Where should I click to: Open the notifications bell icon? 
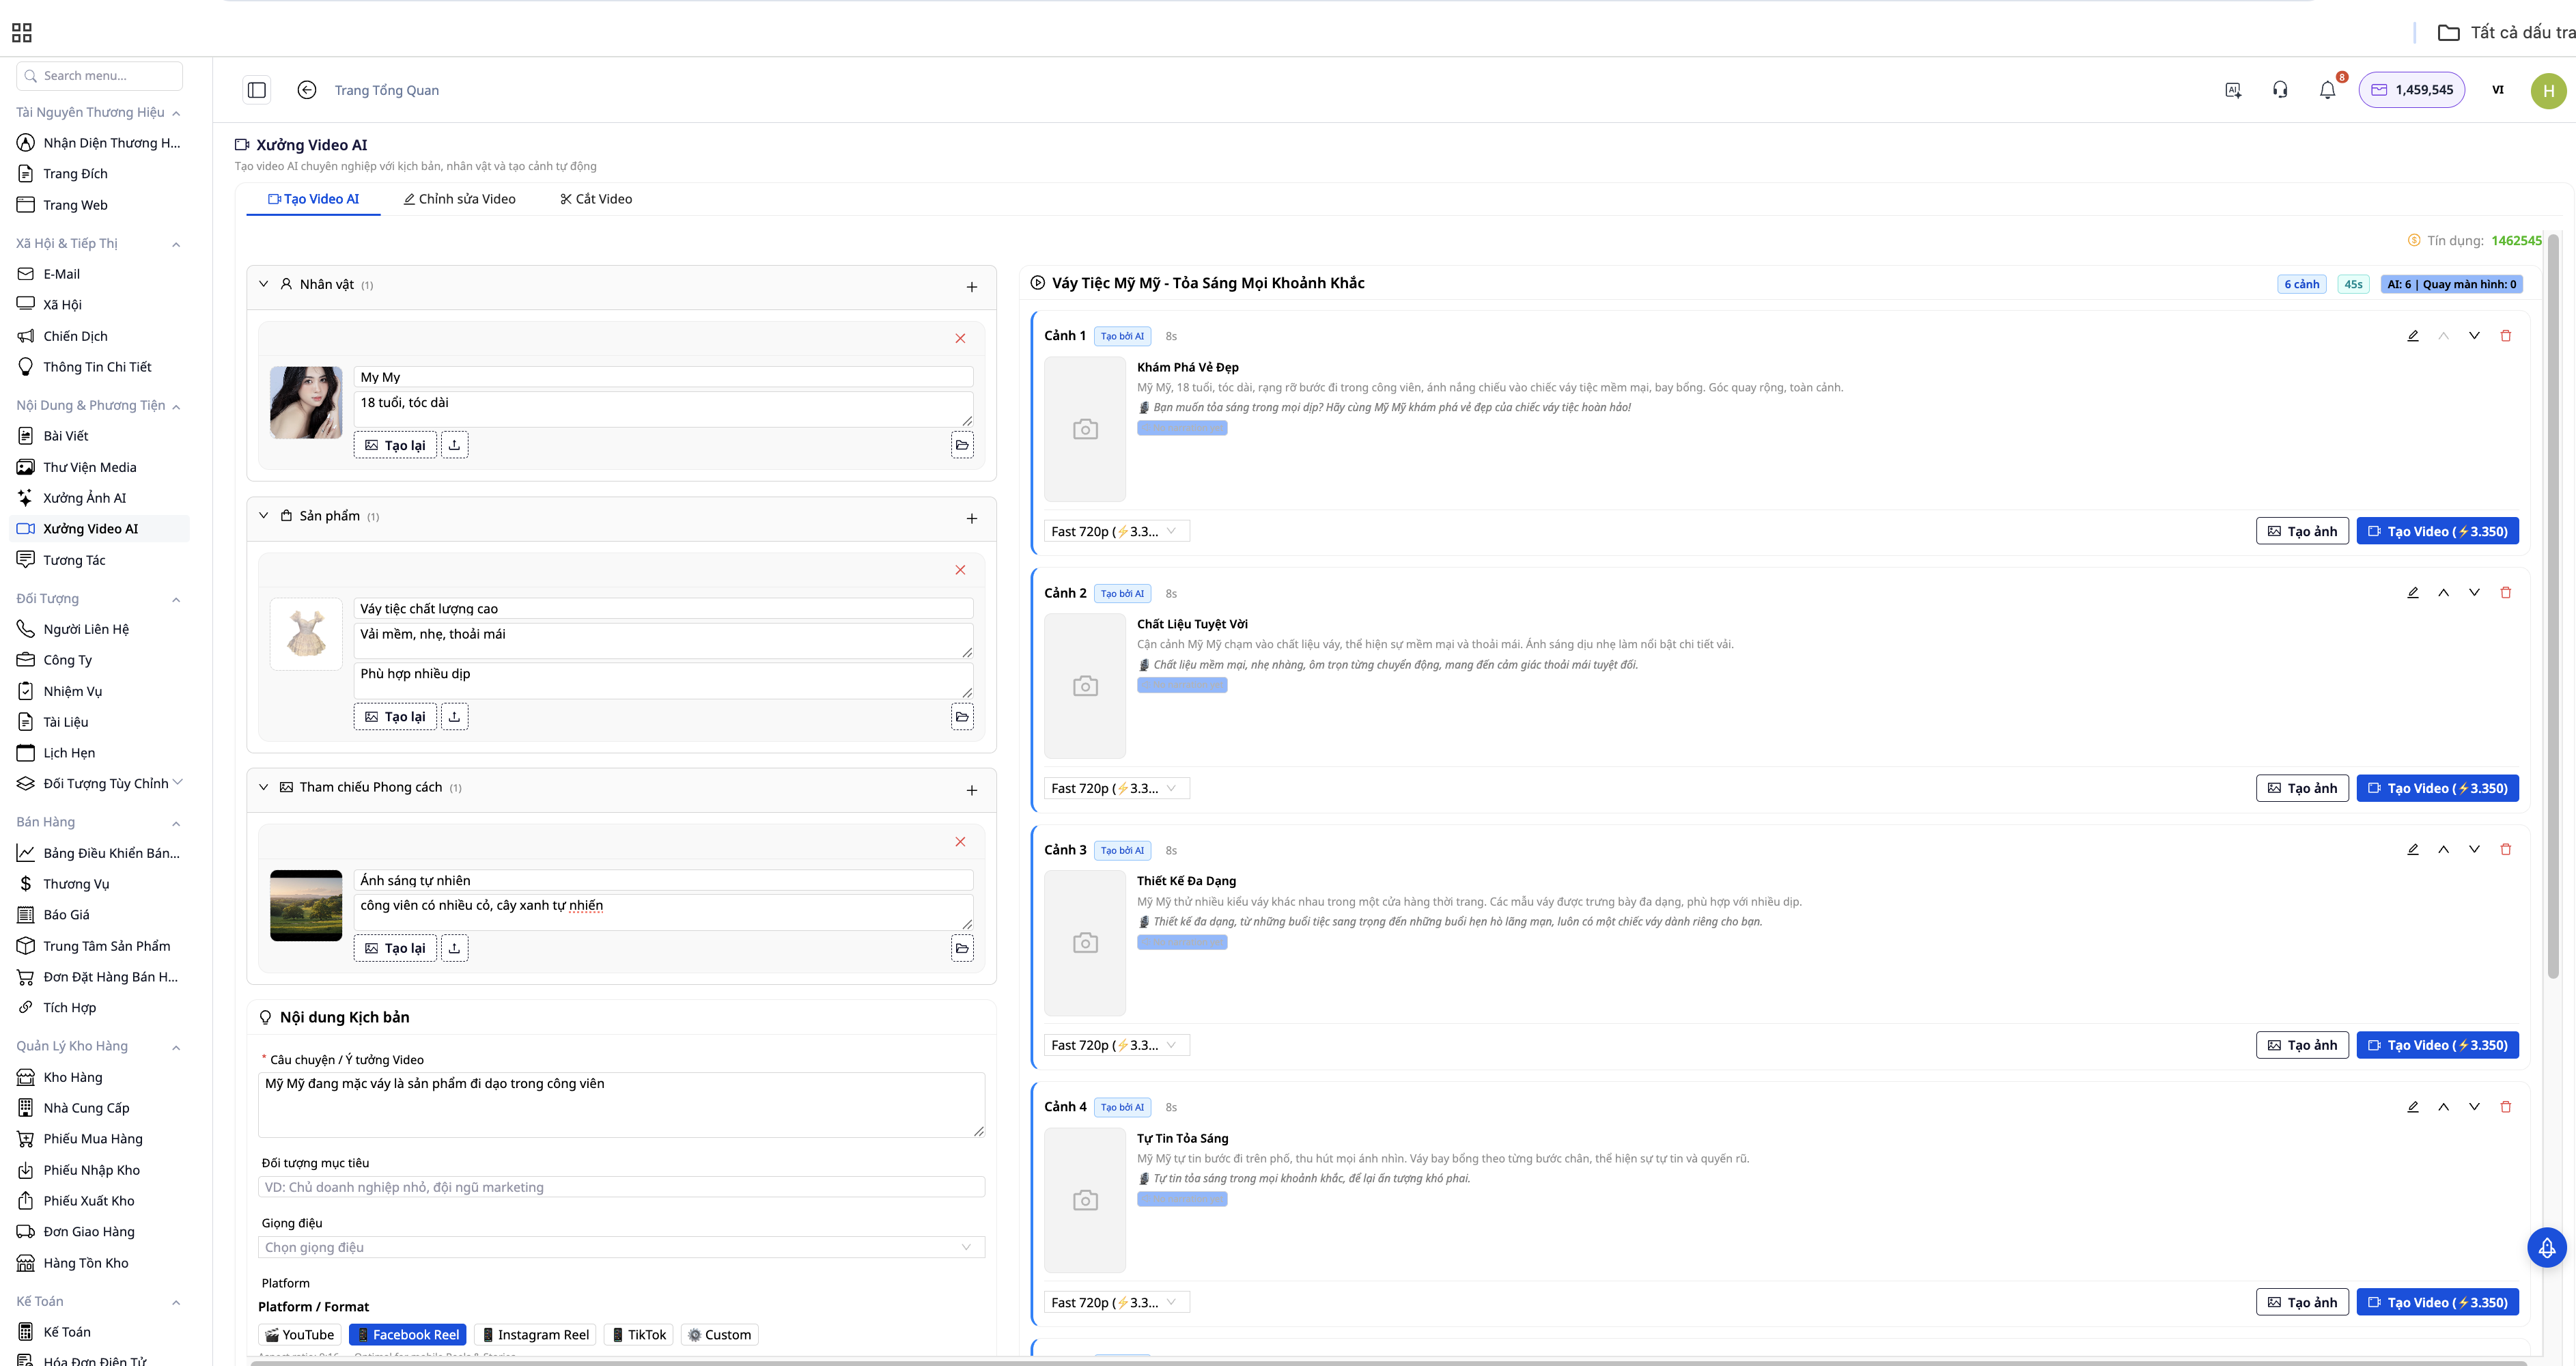point(2327,90)
